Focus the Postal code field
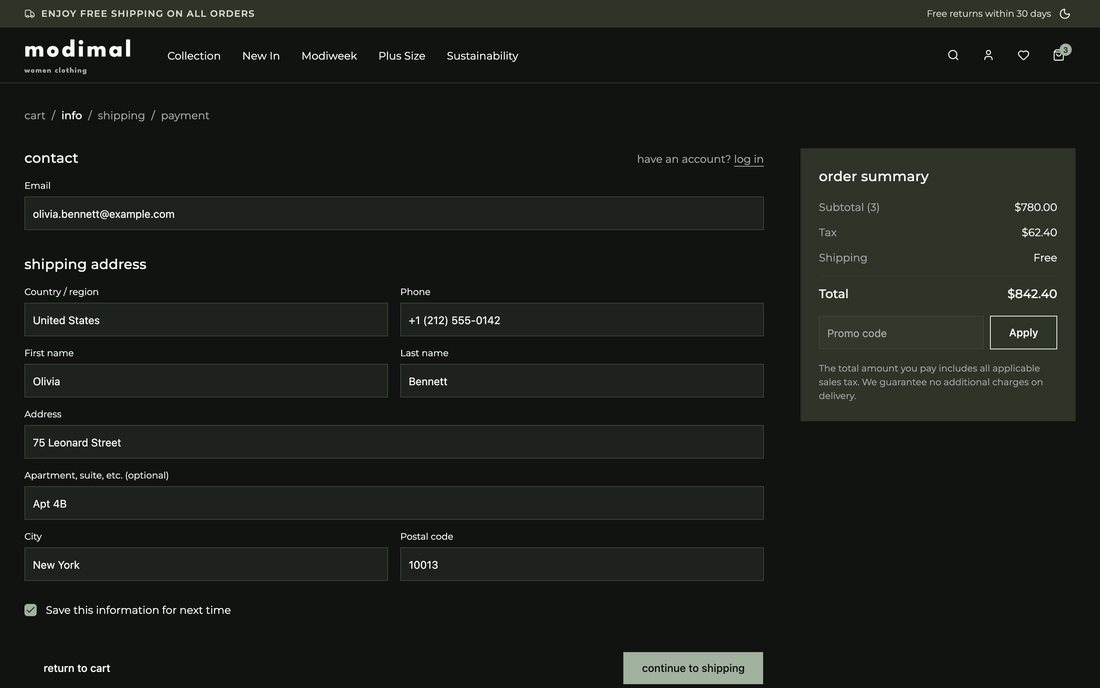 click(x=582, y=564)
